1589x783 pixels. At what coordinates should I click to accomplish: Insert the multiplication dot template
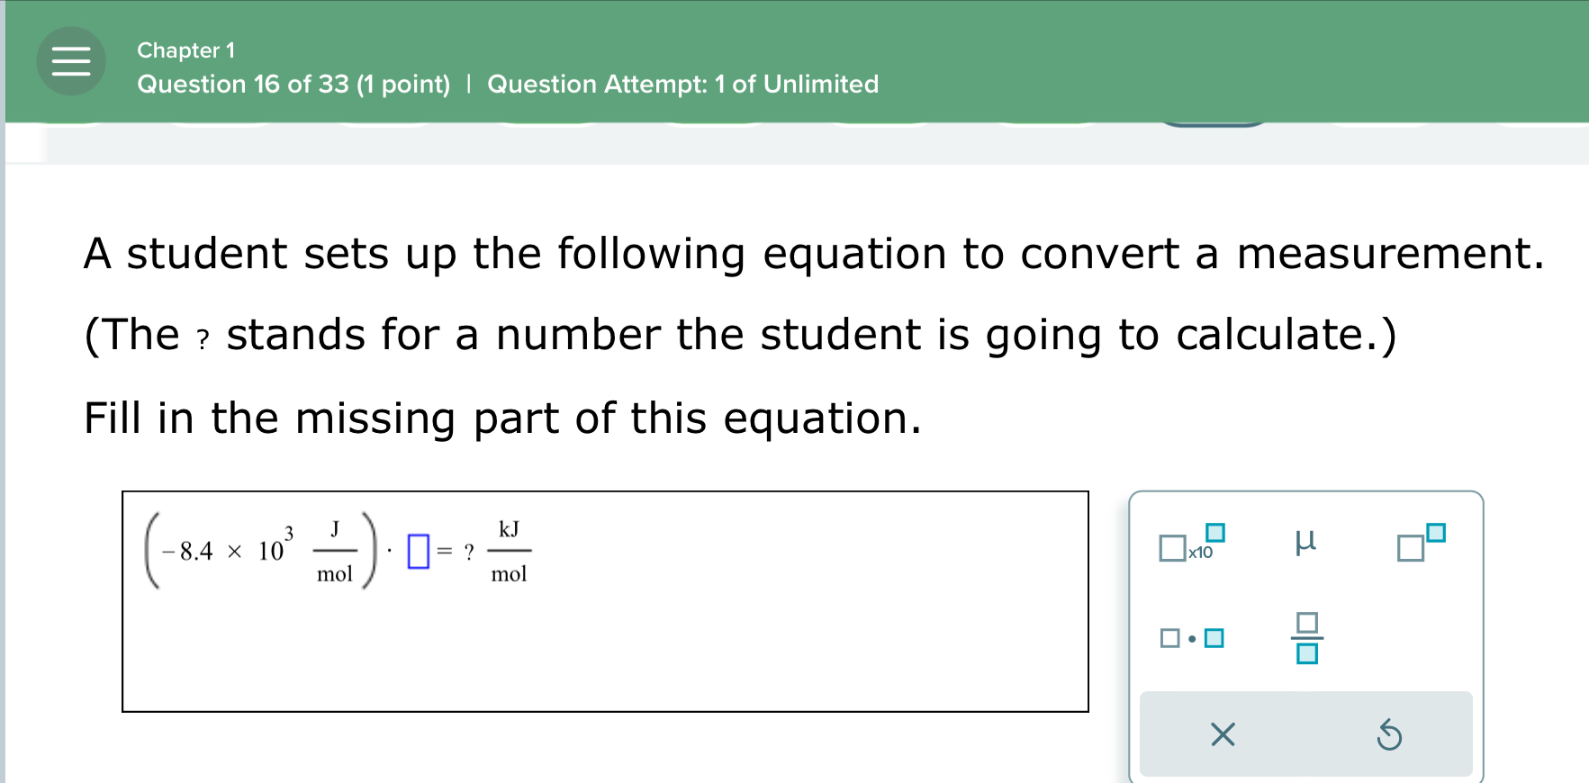click(x=1190, y=638)
